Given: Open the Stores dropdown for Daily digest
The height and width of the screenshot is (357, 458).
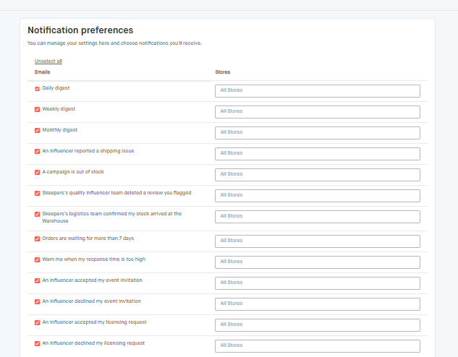Looking at the screenshot, I should (x=317, y=91).
